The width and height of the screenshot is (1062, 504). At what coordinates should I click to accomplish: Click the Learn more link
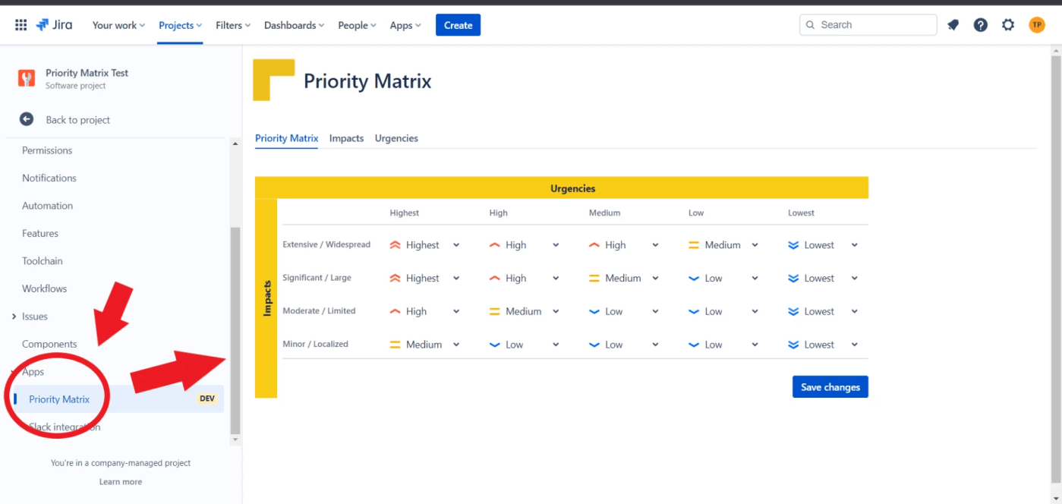(120, 482)
